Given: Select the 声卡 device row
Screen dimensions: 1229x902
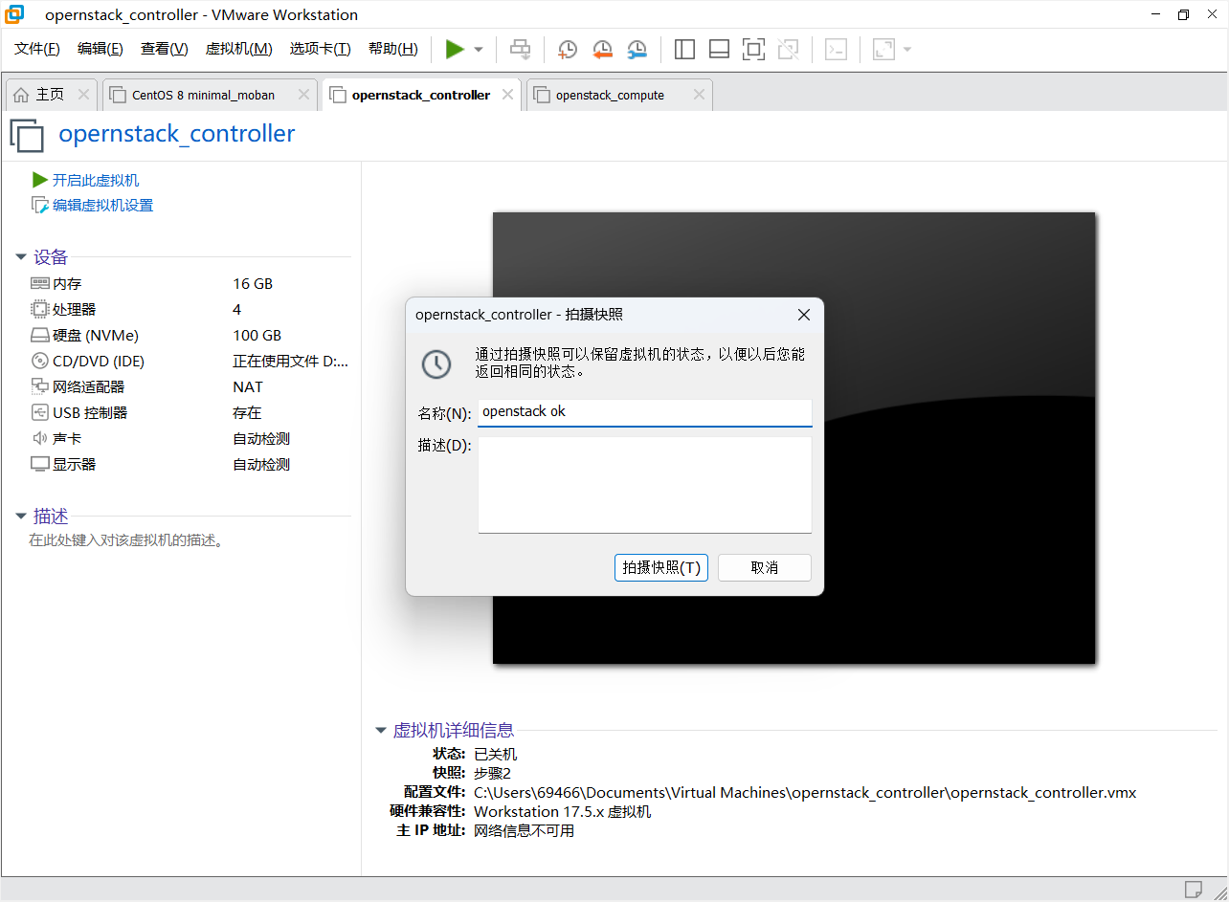Looking at the screenshot, I should pyautogui.click(x=190, y=438).
